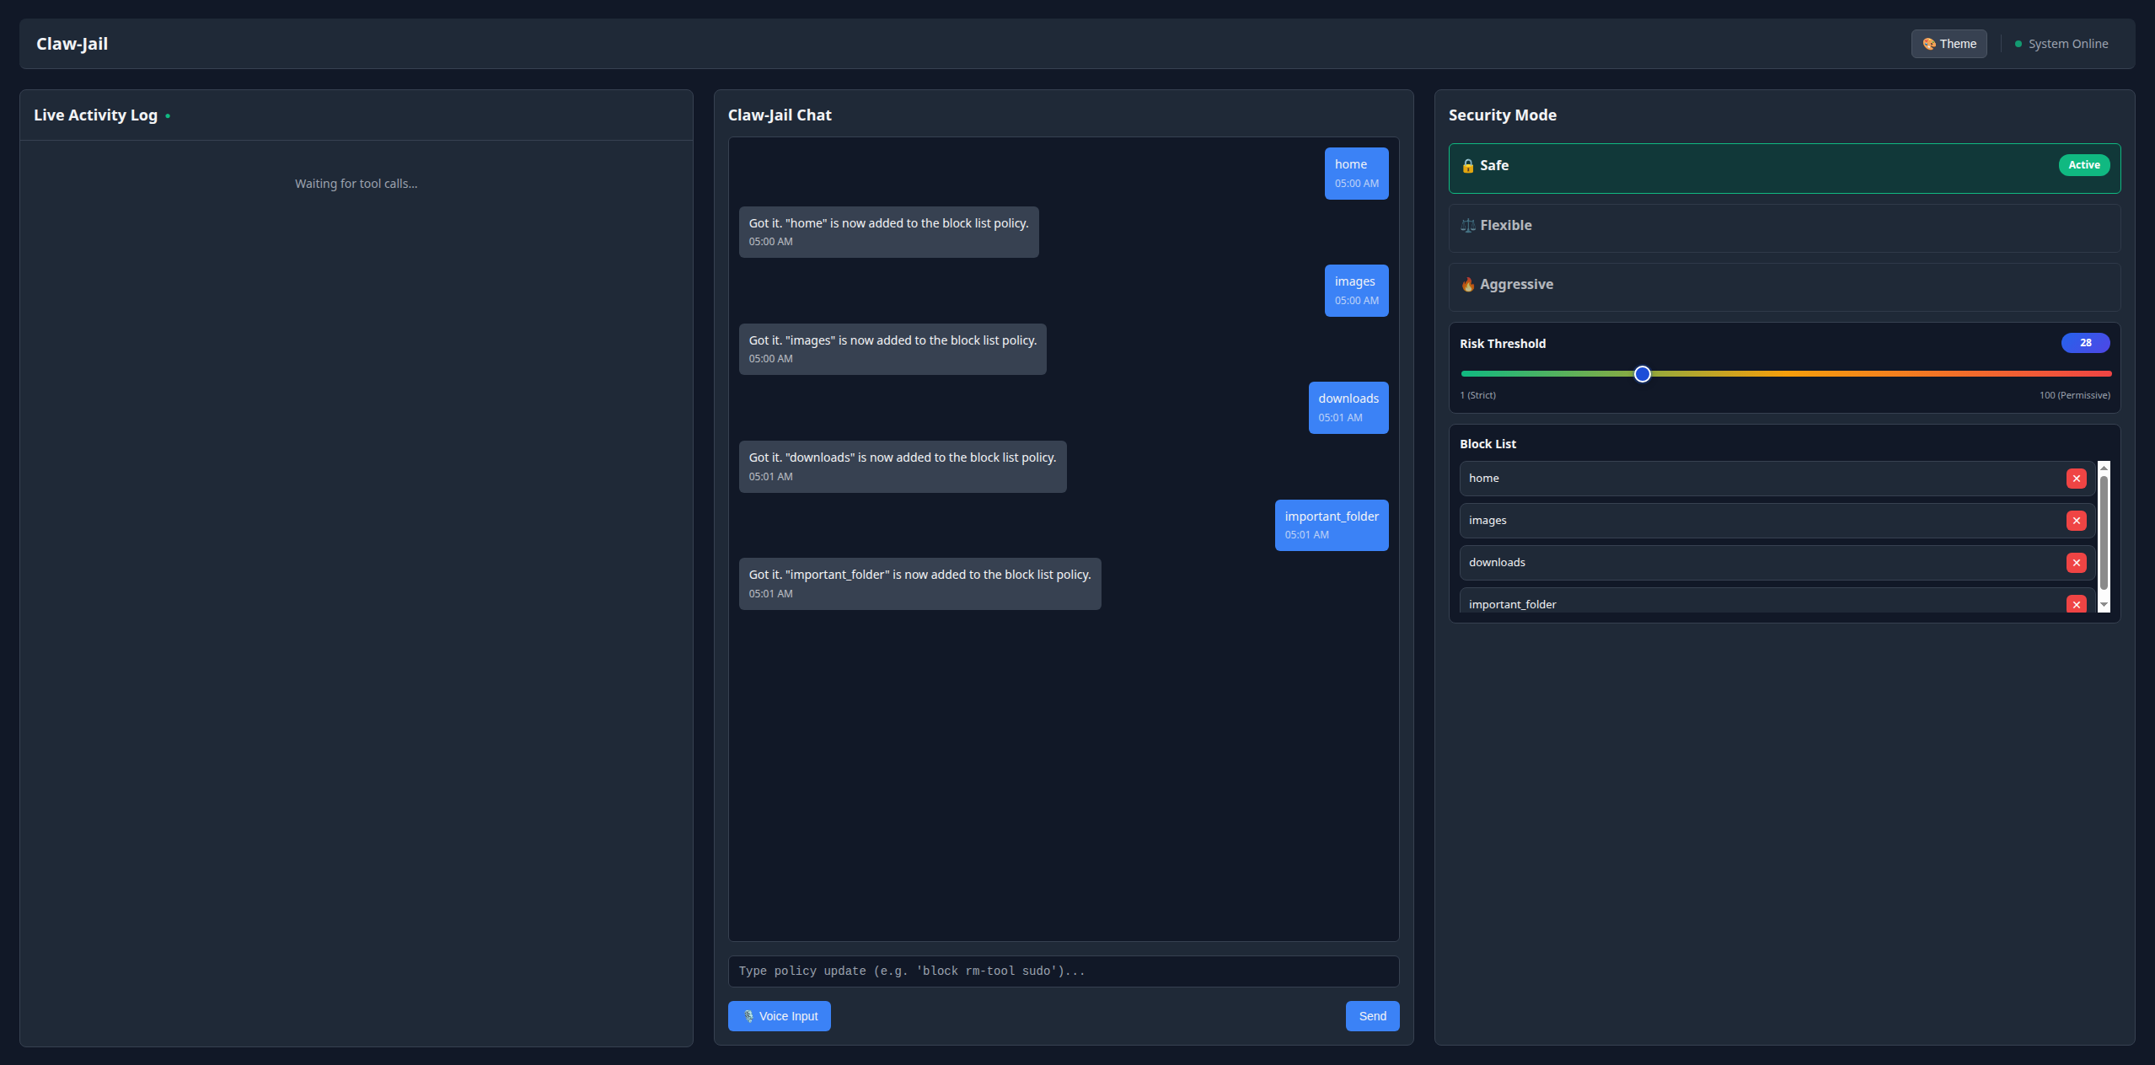The image size is (2155, 1065).
Task: Delete 'downloads' block list entry
Action: 2076,563
